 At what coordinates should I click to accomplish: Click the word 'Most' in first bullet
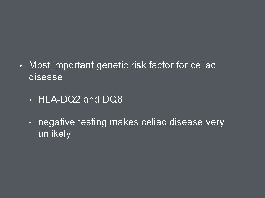click(x=40, y=65)
